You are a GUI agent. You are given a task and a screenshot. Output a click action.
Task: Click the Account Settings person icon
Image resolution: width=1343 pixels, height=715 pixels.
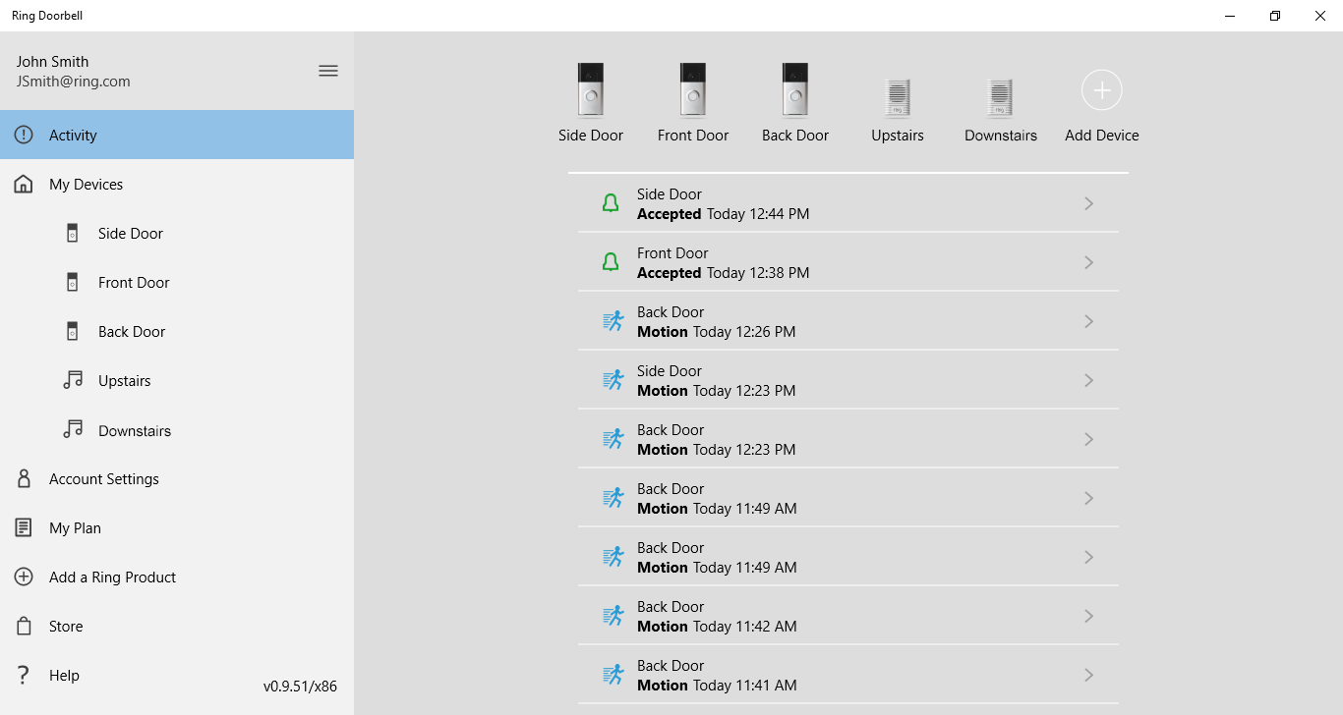24,478
